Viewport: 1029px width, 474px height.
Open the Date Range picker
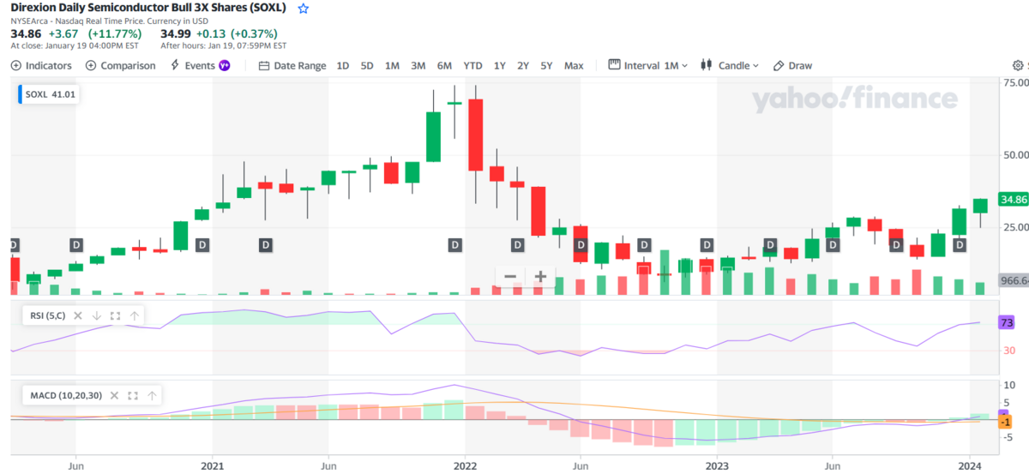(x=292, y=65)
